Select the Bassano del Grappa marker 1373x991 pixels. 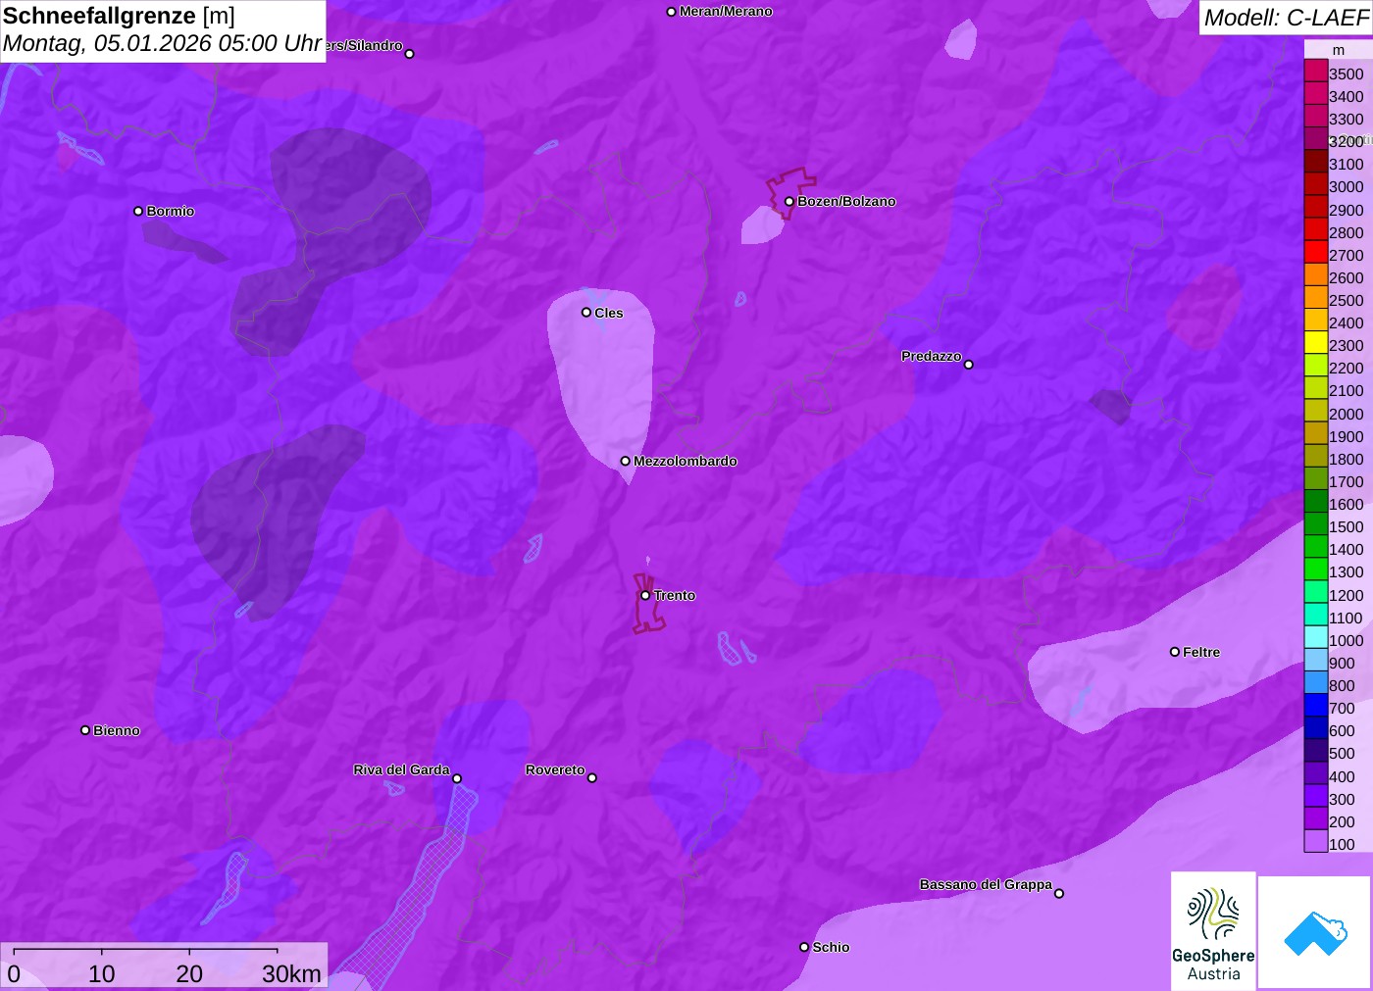tap(1059, 893)
